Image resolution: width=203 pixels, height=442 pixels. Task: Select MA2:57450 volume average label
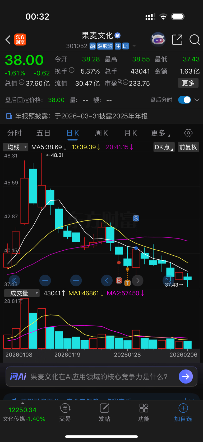[x=126, y=293]
